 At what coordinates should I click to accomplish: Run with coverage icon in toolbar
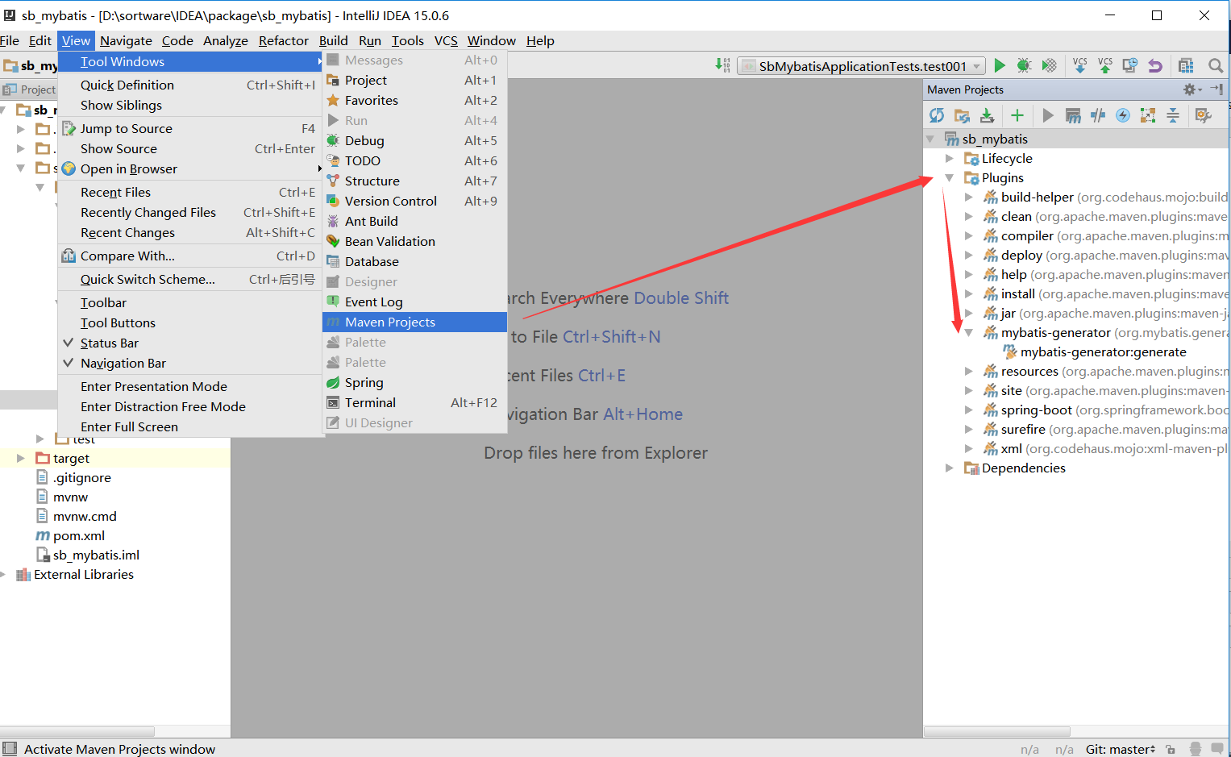(x=1049, y=65)
